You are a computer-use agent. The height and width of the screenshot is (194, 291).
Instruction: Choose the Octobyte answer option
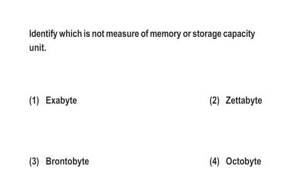(x=243, y=161)
